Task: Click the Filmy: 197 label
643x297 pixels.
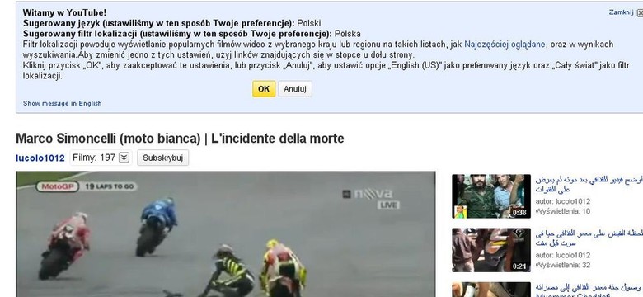Action: 94,158
